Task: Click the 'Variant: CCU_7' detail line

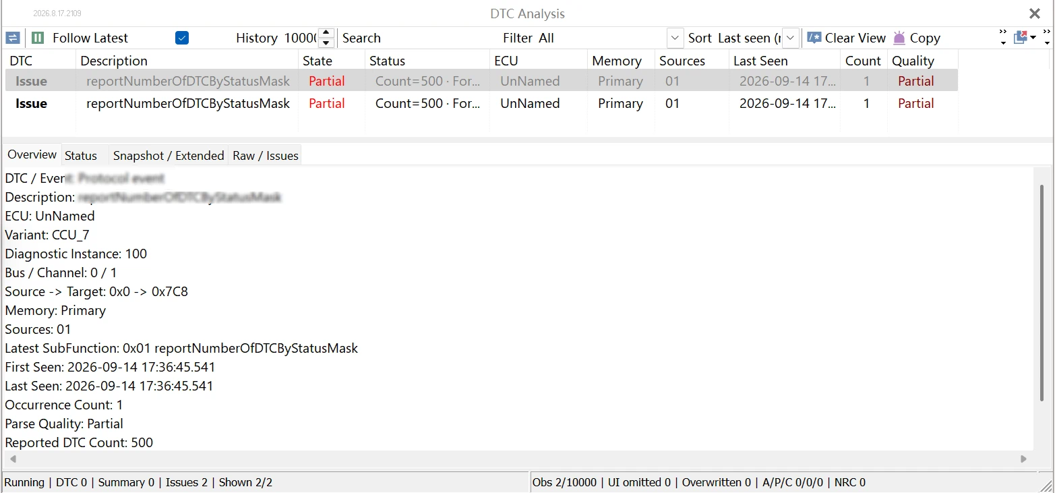Action: pos(47,235)
